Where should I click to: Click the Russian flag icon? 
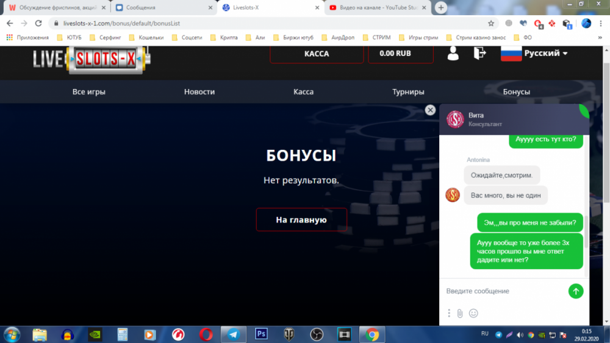511,54
